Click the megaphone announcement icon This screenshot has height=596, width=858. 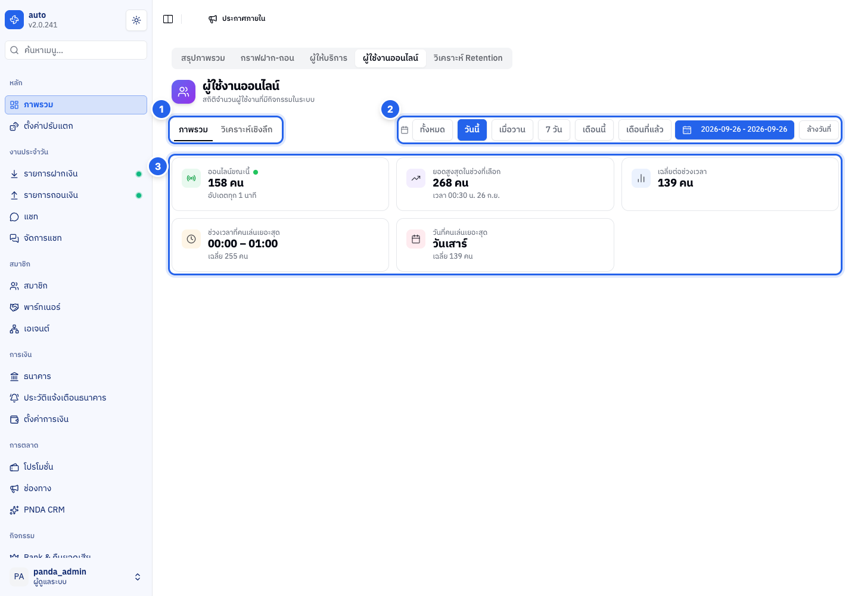pos(213,19)
